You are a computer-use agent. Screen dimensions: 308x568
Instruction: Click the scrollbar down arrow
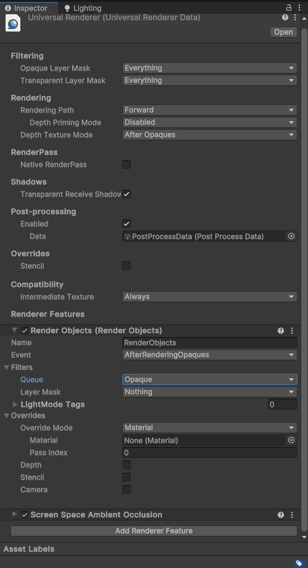coord(304,537)
